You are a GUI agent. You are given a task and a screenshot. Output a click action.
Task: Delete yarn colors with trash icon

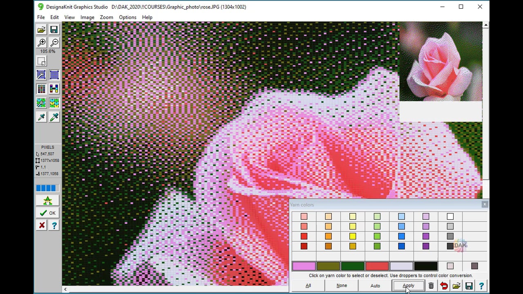[431, 286]
